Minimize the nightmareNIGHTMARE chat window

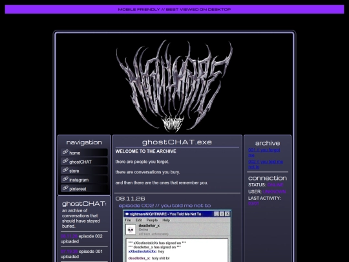pos(217,214)
